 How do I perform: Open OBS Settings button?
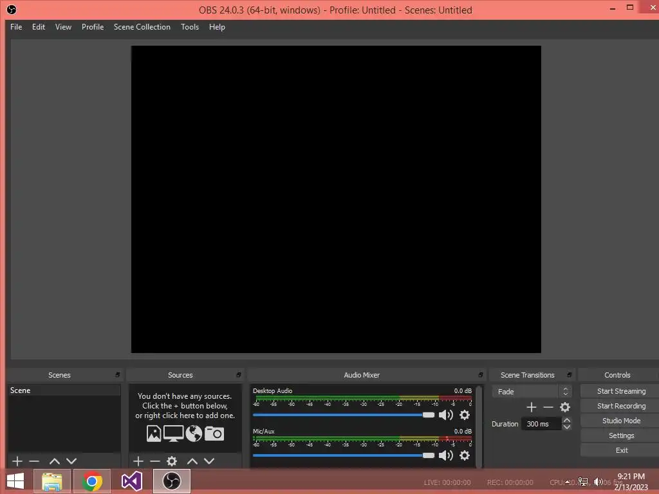621,435
